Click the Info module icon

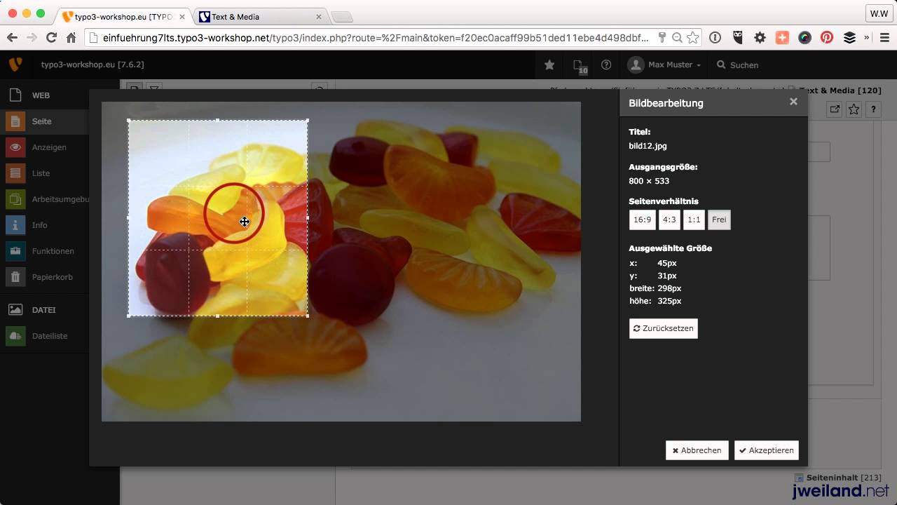(x=15, y=225)
